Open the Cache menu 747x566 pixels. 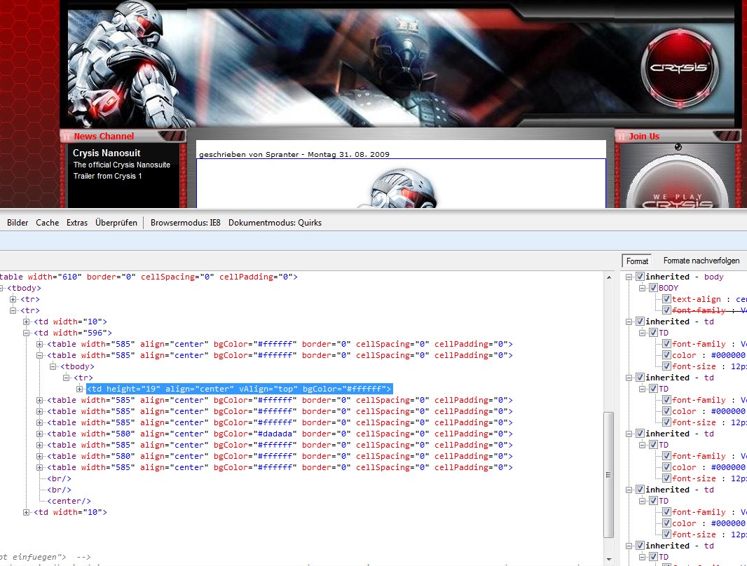48,223
